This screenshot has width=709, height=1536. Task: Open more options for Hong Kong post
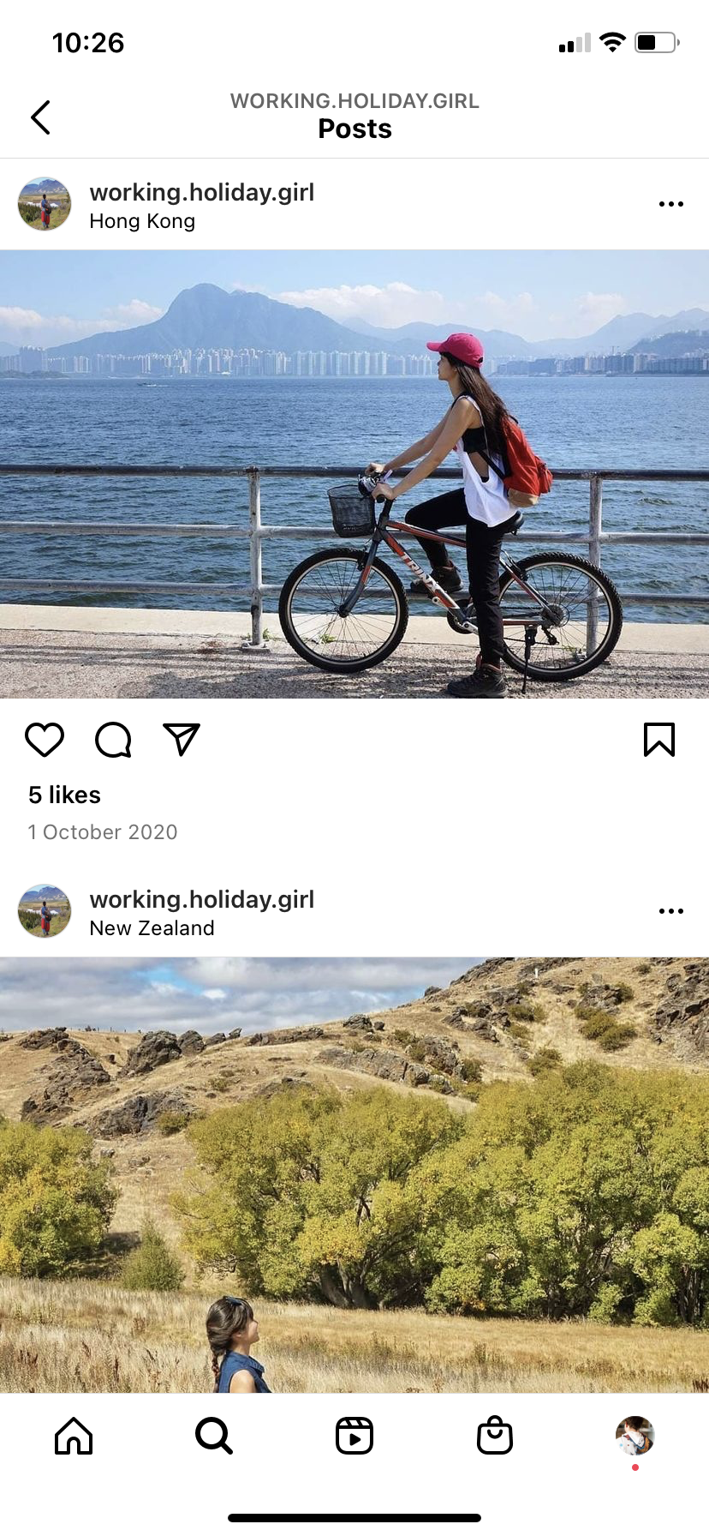(x=671, y=204)
